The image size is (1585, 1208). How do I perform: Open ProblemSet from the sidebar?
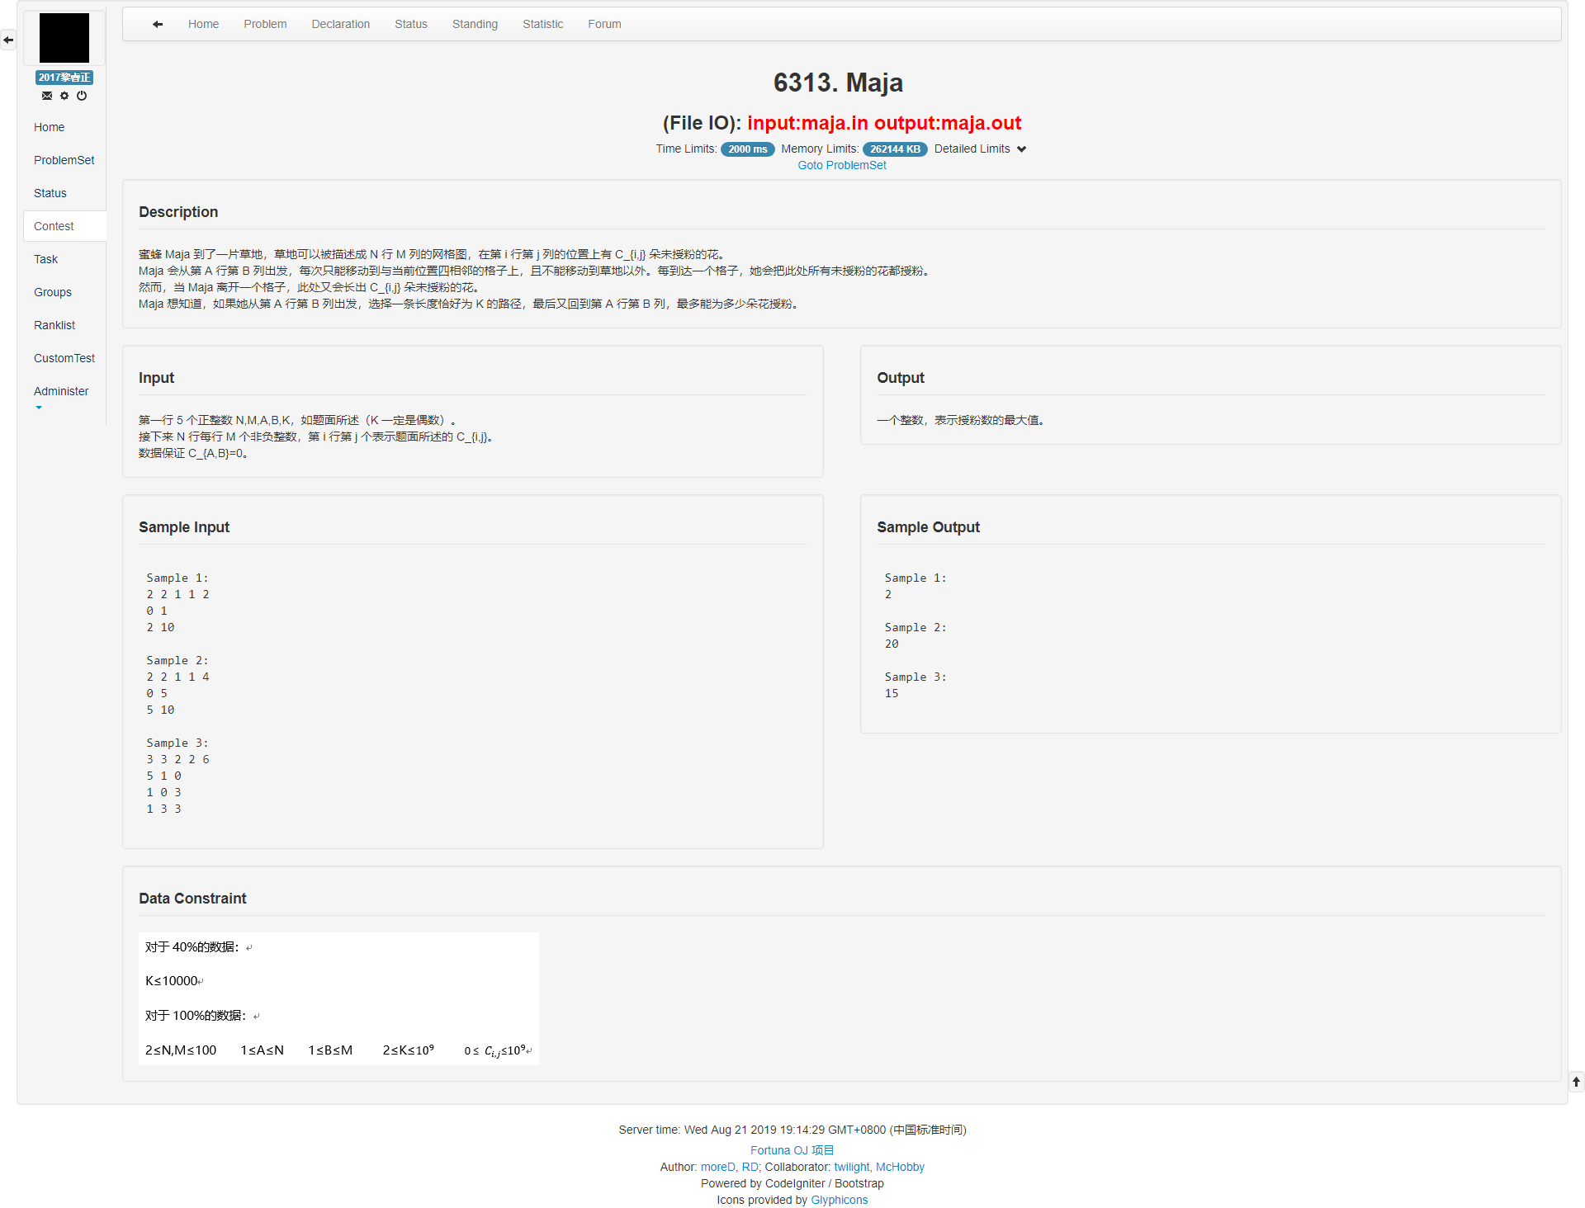[64, 160]
